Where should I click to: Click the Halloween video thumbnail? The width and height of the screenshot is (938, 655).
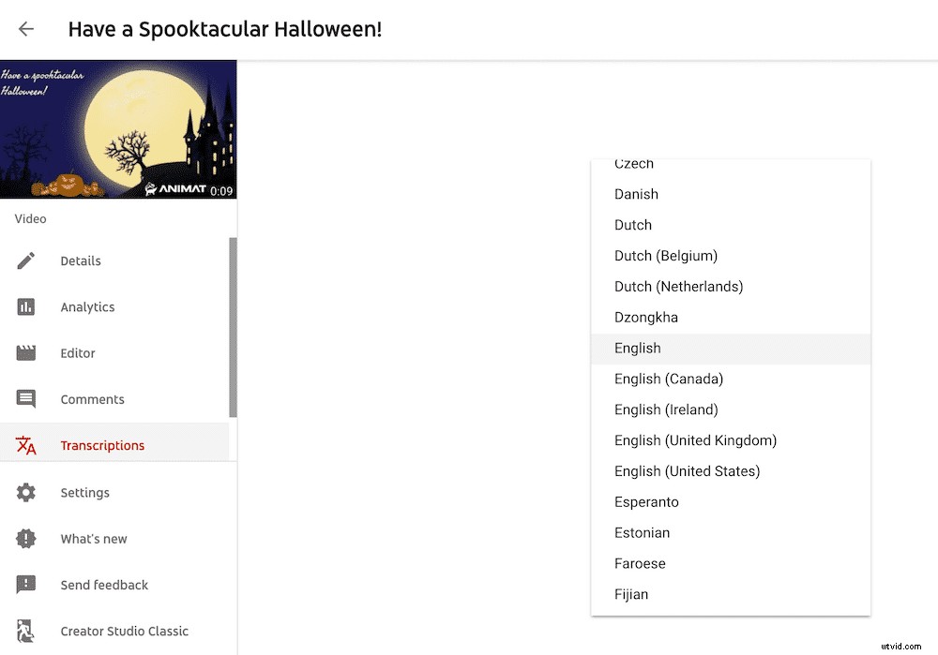tap(118, 129)
